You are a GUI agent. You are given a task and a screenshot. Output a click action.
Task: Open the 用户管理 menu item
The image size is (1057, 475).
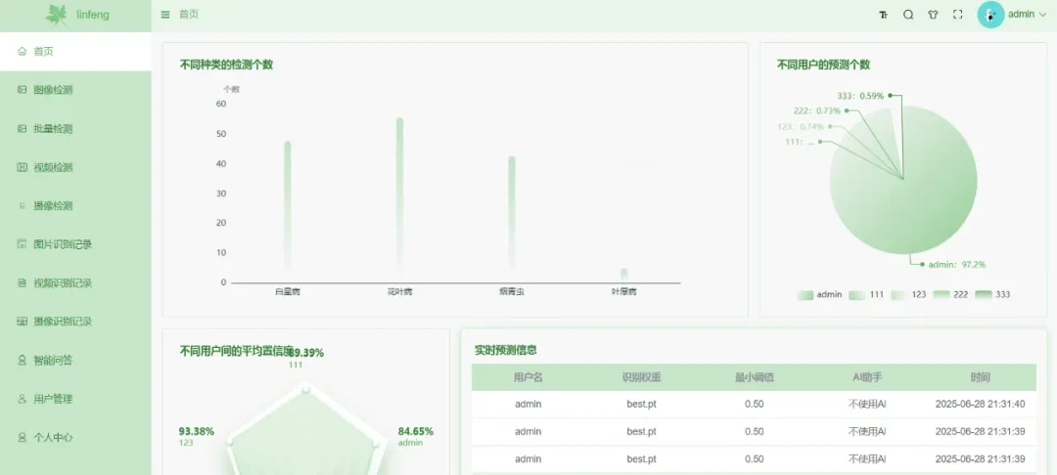[75, 399]
